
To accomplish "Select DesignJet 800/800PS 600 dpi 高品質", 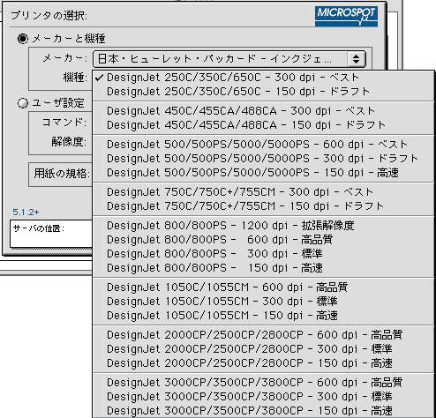I will tap(263, 240).
